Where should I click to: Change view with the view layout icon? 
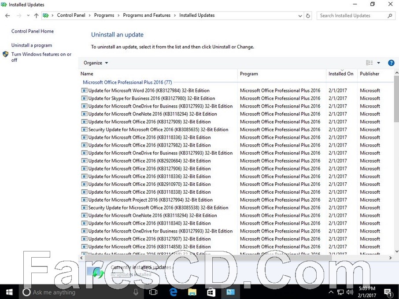tap(369, 63)
